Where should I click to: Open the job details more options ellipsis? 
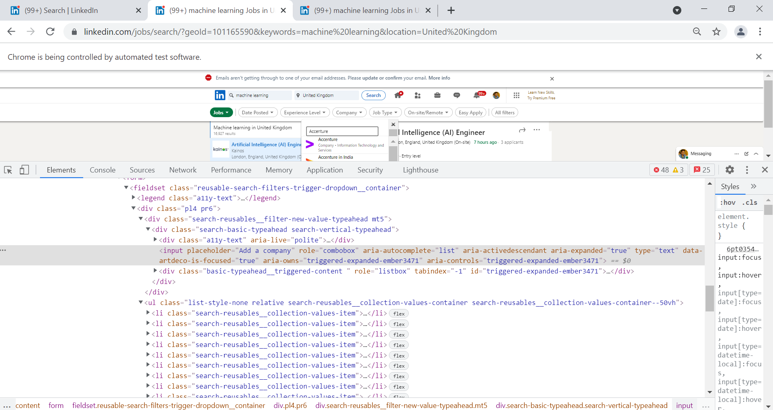point(537,130)
